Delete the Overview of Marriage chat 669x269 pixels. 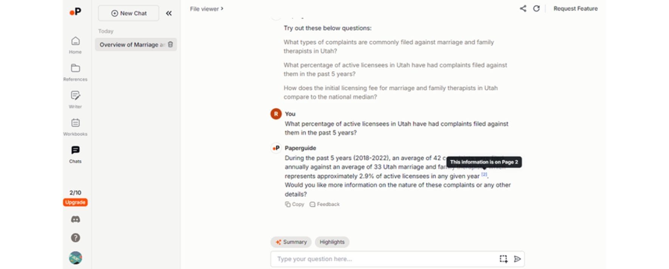click(x=171, y=44)
